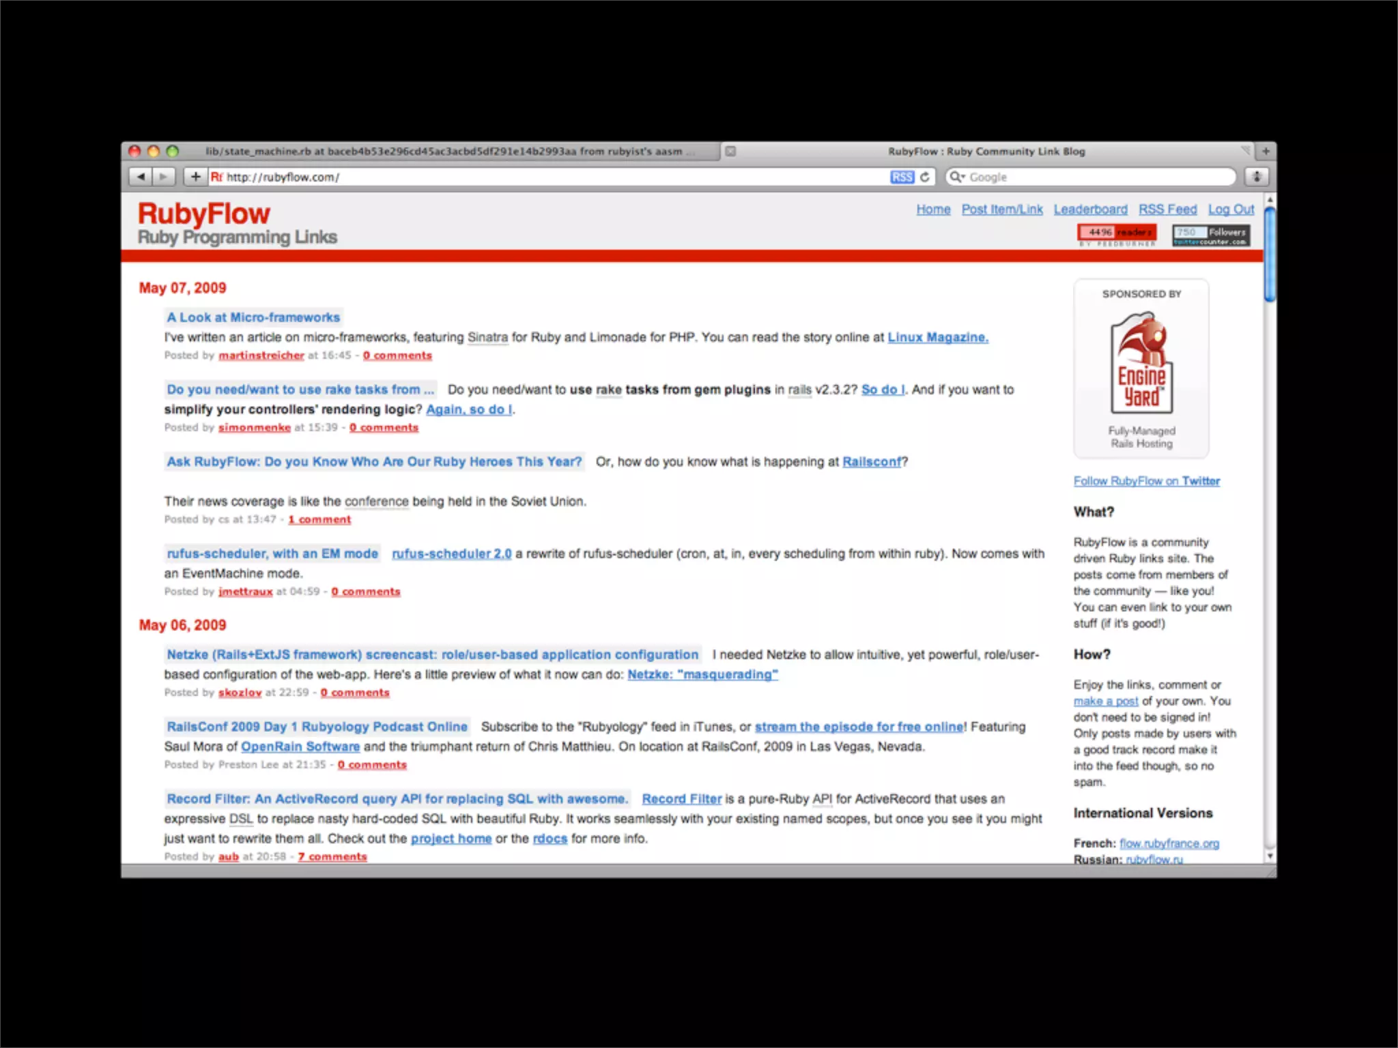The width and height of the screenshot is (1398, 1048).
Task: Select the RubyFlow Ruby Community Link Blog tab
Action: pos(986,151)
